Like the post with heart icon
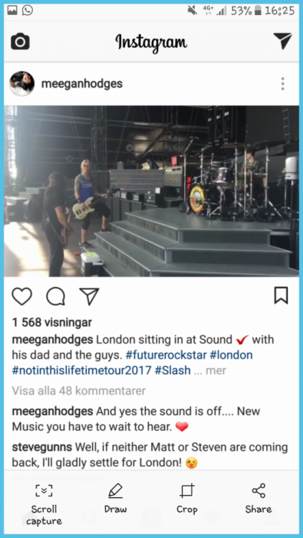The image size is (303, 538). tap(22, 296)
